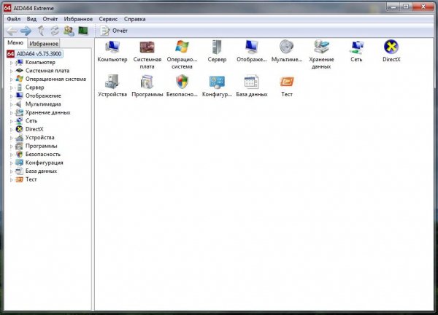The width and height of the screenshot is (438, 315).
Task: Select Устройства in the tree
Action: [x=40, y=138]
